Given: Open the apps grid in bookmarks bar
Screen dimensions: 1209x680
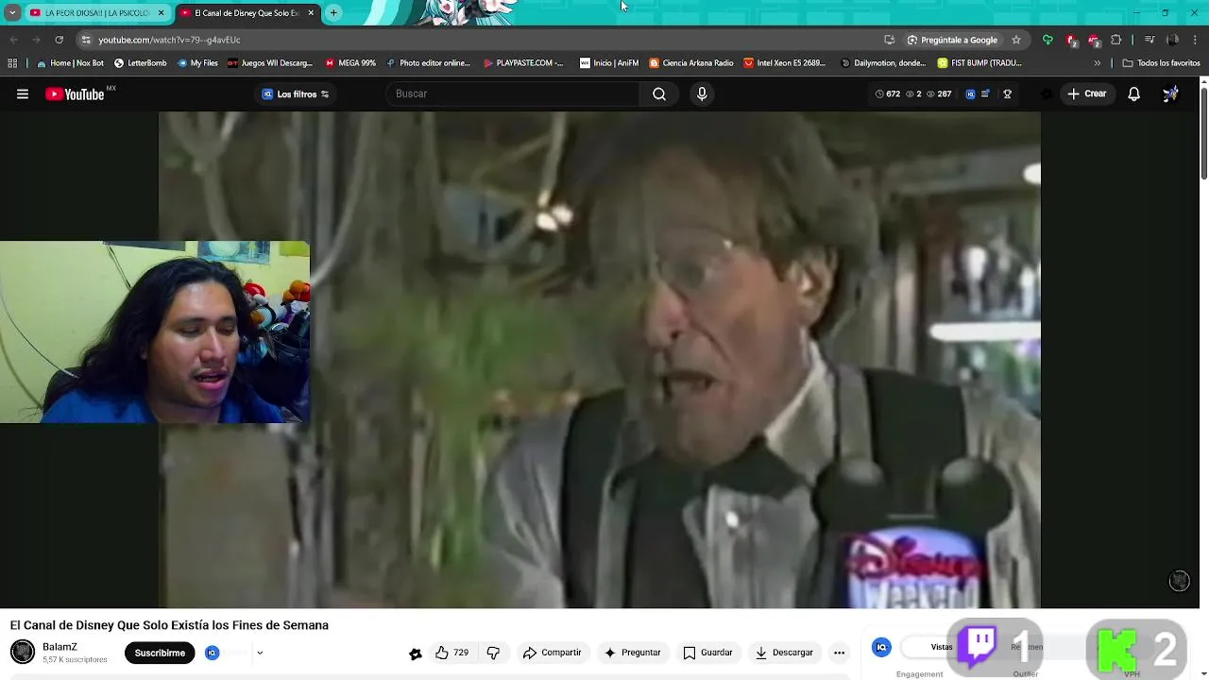Looking at the screenshot, I should (x=12, y=63).
